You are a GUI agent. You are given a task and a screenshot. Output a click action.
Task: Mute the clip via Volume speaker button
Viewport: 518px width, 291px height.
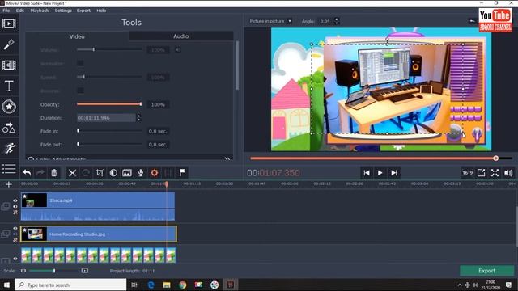(178, 50)
